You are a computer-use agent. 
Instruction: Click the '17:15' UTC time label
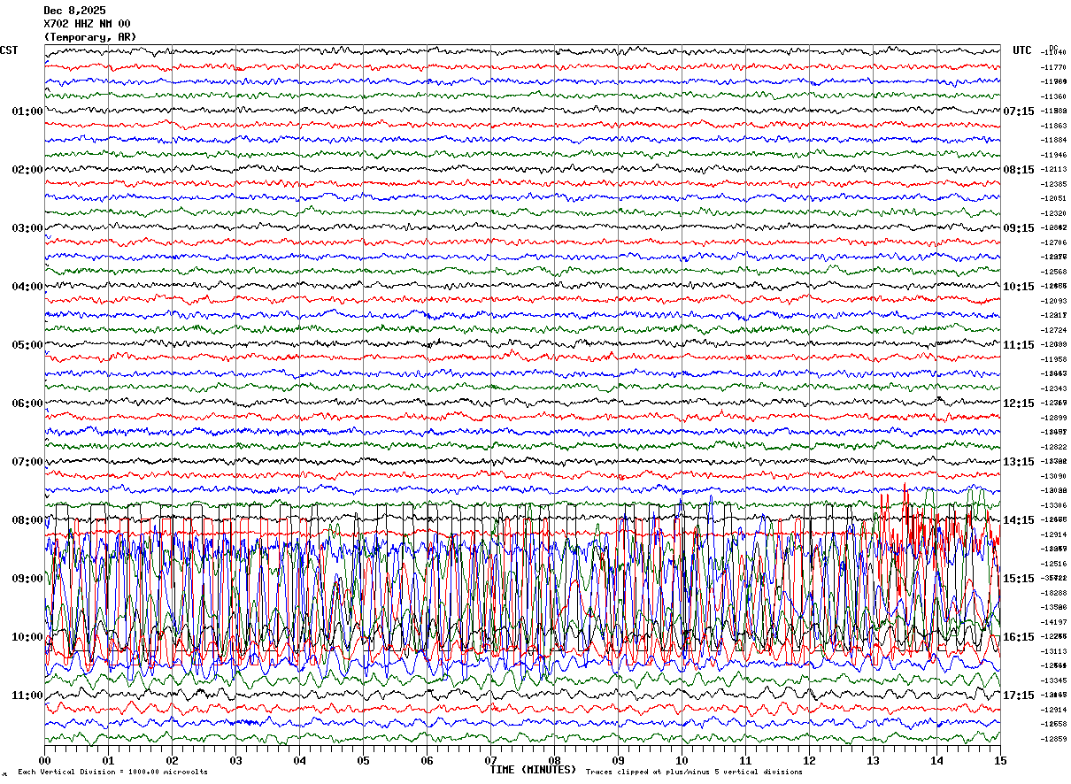coord(1019,696)
